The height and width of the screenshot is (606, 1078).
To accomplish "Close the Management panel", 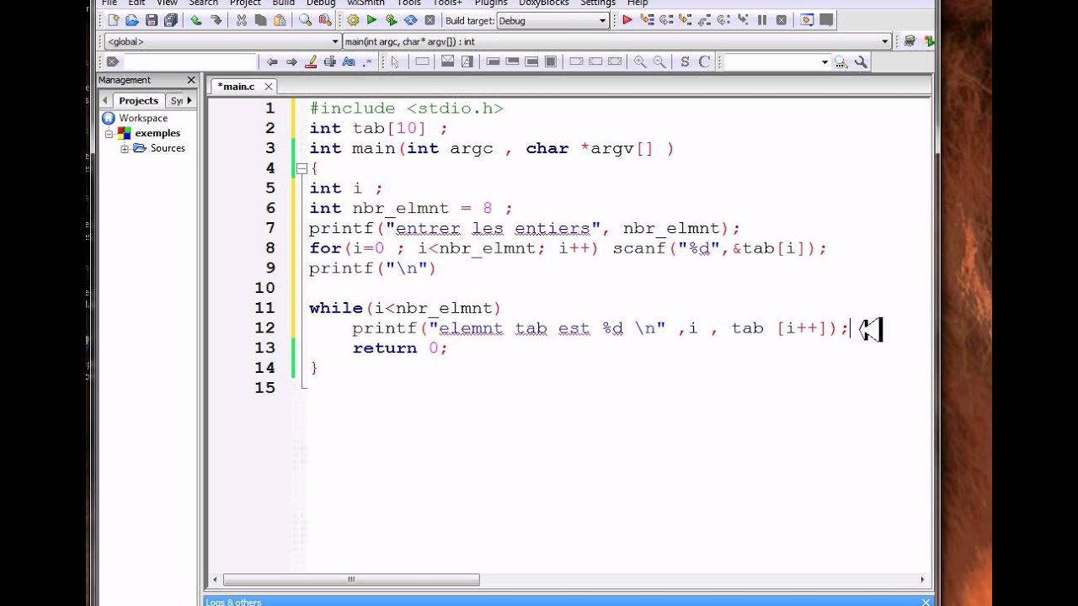I will click(191, 80).
